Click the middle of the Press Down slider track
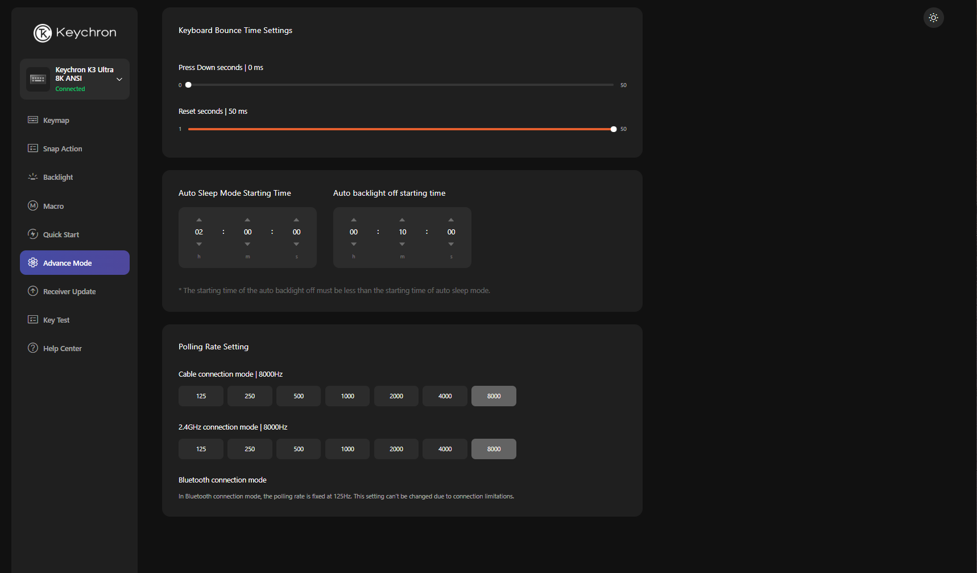Screen dimensions: 977x573 (401, 85)
